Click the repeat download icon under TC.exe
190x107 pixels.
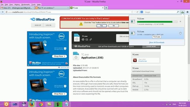(83, 40)
